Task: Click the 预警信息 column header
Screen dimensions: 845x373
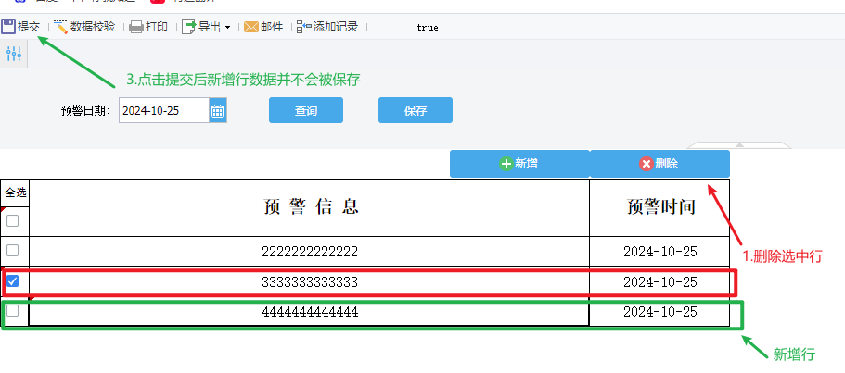Action: (309, 207)
